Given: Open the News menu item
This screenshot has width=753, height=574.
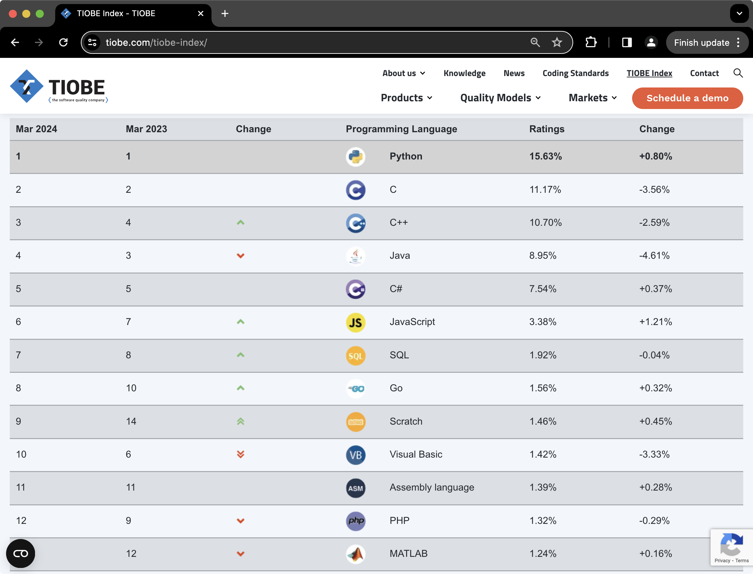Looking at the screenshot, I should pyautogui.click(x=514, y=73).
